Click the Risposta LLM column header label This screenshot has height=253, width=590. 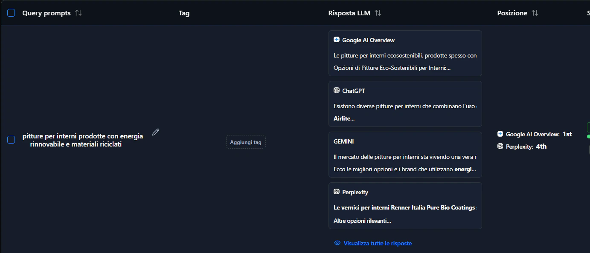point(349,13)
